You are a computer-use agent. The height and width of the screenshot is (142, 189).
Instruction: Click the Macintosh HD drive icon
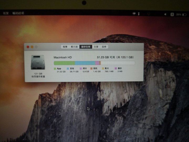(x=38, y=62)
